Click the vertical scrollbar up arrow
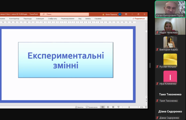This screenshot has width=186, height=120. 146,22
